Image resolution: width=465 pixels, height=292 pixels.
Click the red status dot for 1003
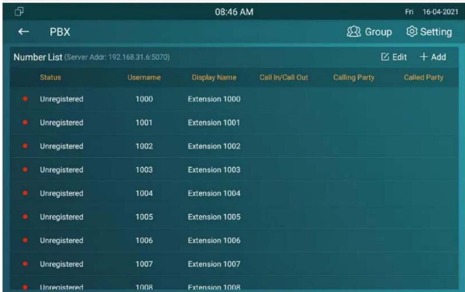click(x=25, y=169)
